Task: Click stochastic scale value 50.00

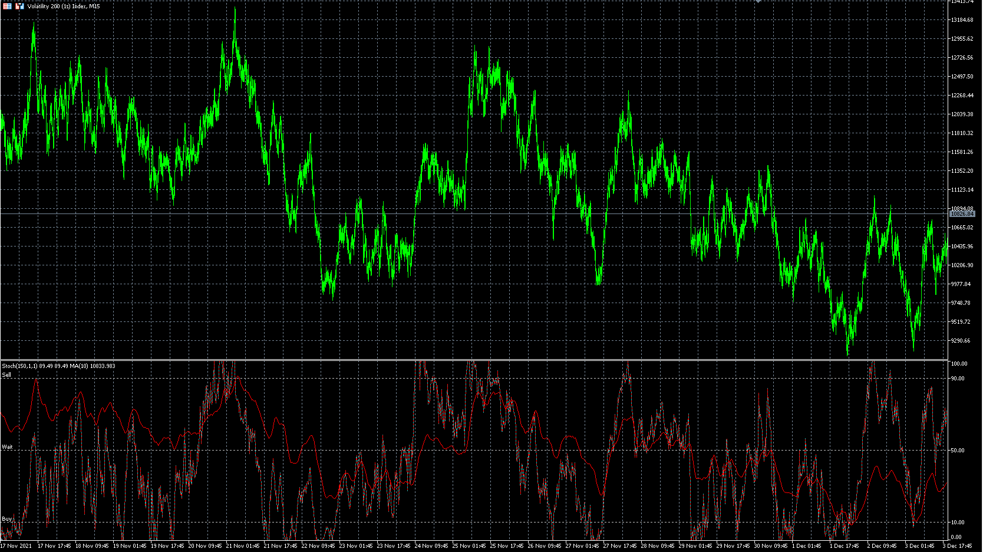Action: pyautogui.click(x=958, y=451)
